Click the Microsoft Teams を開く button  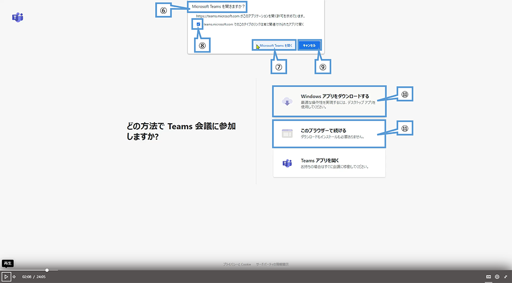pos(274,45)
